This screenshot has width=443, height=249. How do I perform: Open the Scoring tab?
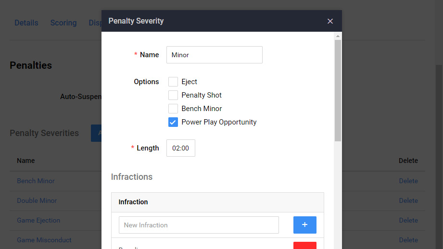pos(63,23)
